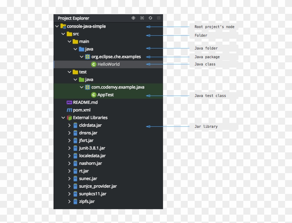292x223 pixels.
Task: Select pom.xml file name
Action: (x=82, y=110)
